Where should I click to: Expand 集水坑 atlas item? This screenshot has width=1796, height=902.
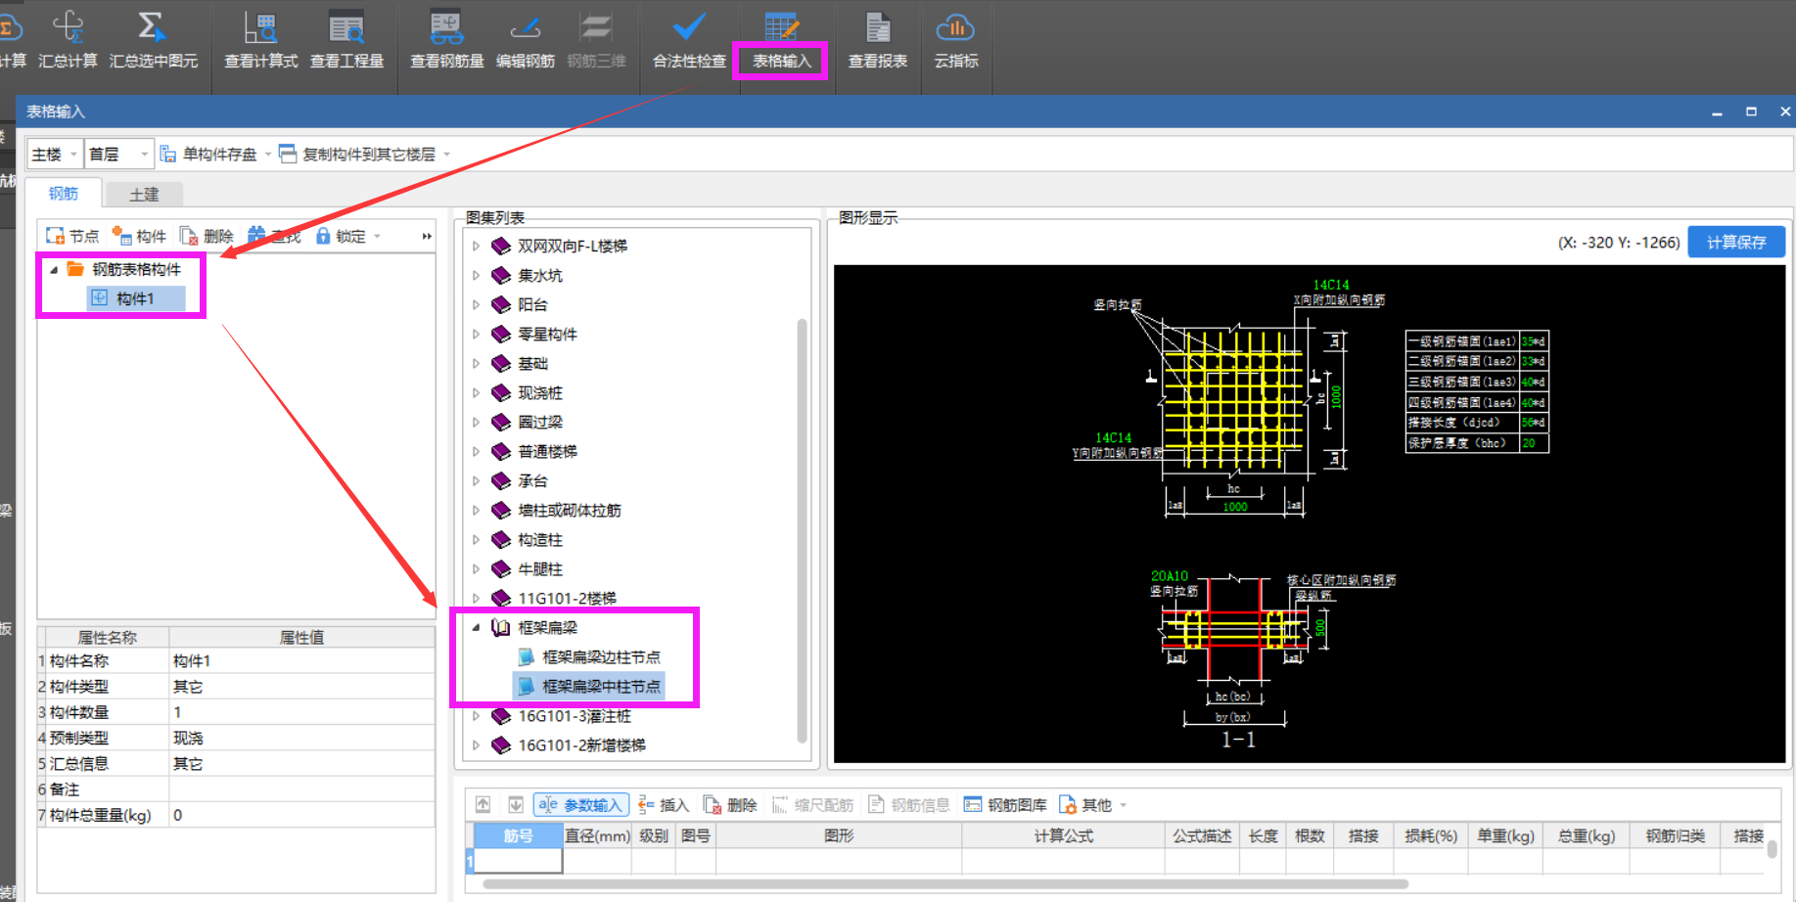[x=476, y=275]
